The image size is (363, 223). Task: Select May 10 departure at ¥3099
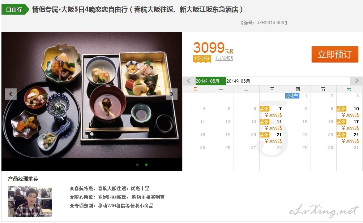tap(349, 112)
